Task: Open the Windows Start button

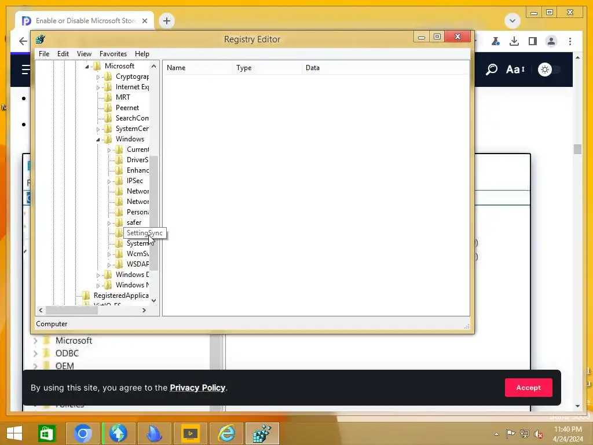Action: click(x=14, y=433)
